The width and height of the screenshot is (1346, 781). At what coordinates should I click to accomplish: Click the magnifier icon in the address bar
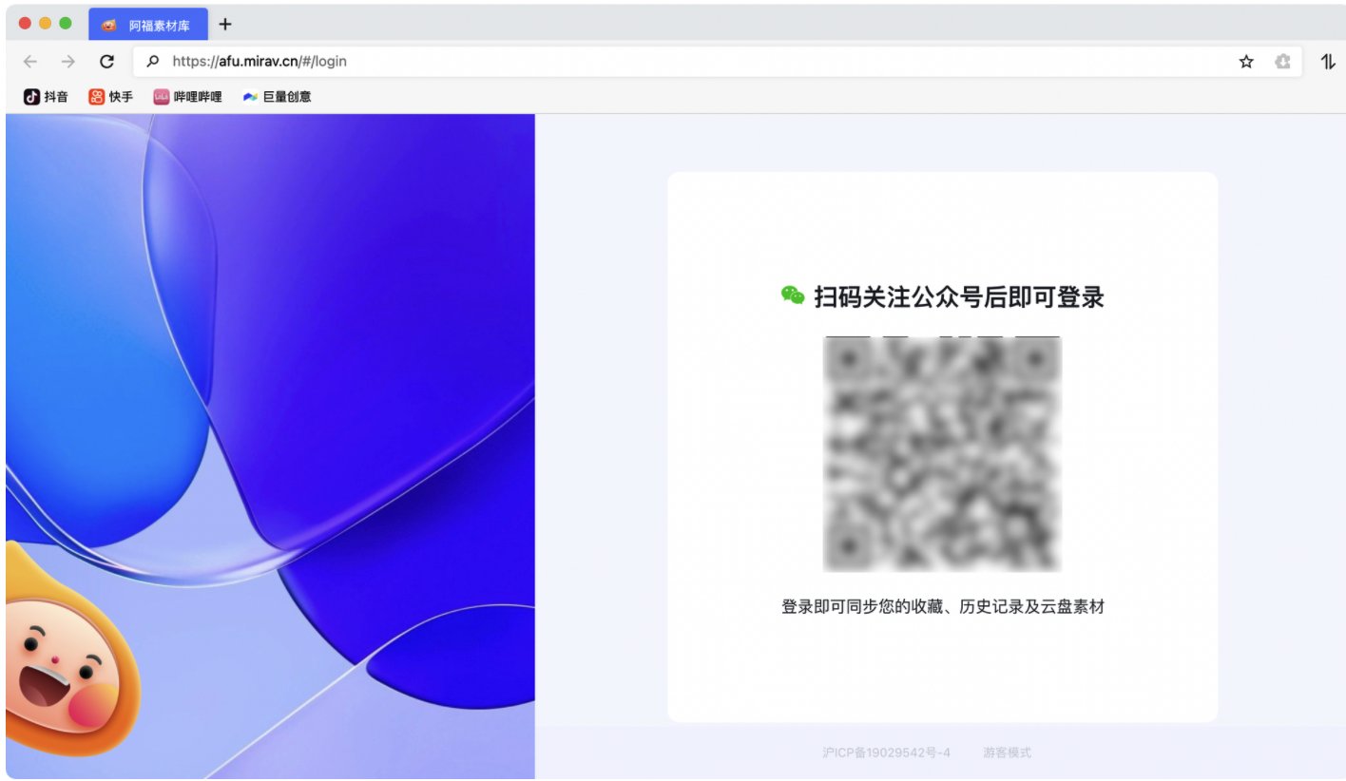tap(153, 61)
